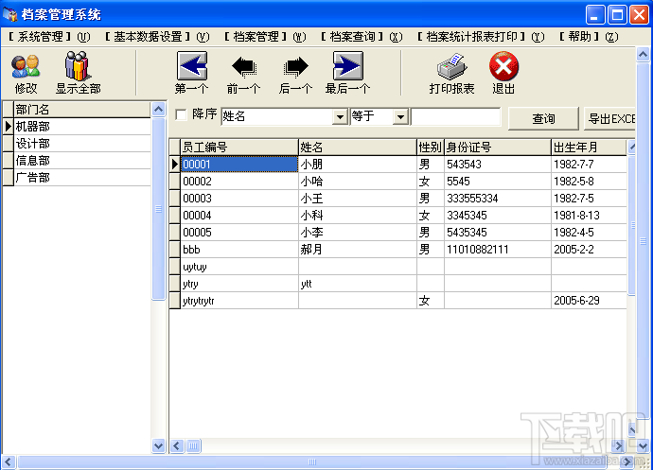Select department 机器部
The width and height of the screenshot is (653, 470).
click(x=82, y=127)
